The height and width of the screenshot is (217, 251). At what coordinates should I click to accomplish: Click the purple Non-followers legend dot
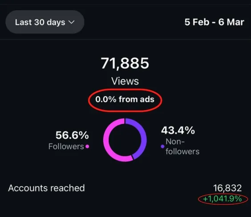pos(162,146)
